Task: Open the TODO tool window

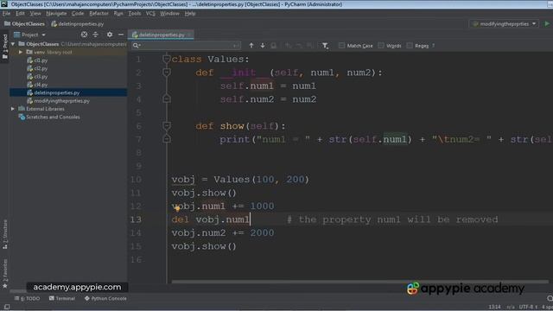Action: [x=28, y=298]
